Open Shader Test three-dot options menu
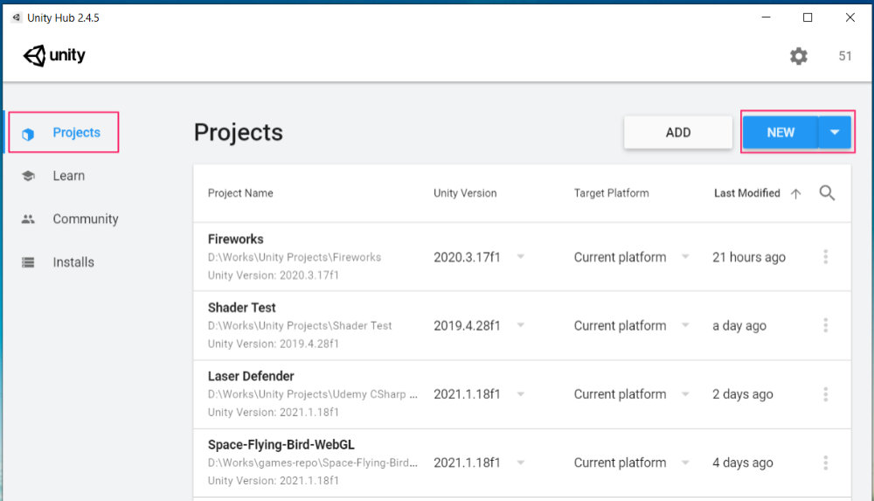Viewport: 874px width, 501px height. [x=825, y=325]
